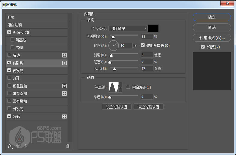Click the 杂色 slider handle

pos(110,97)
